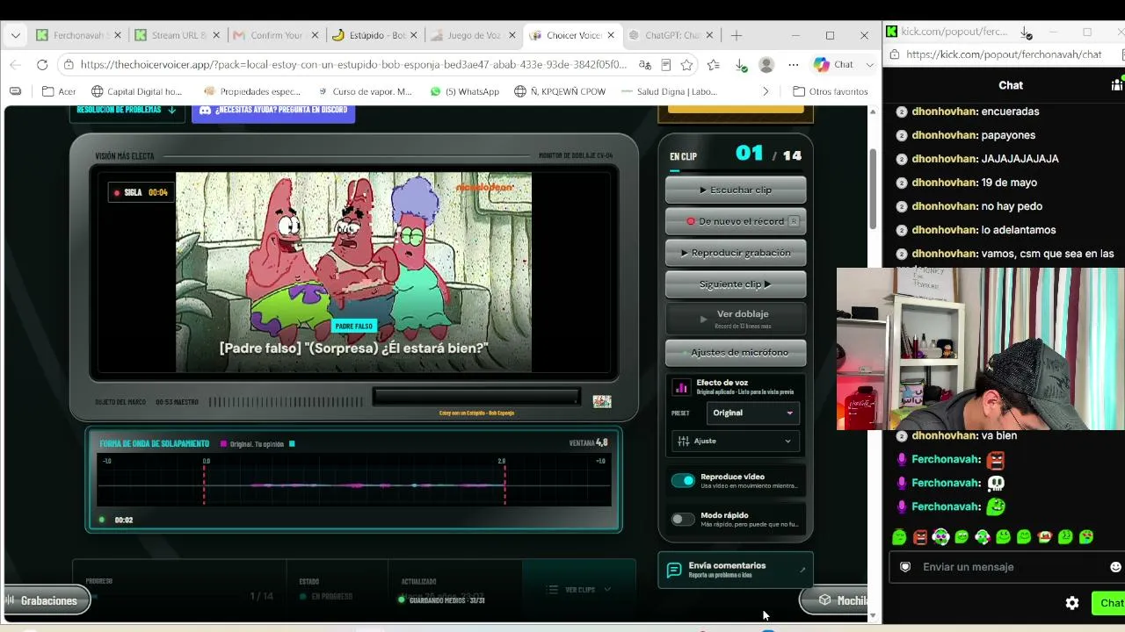The image size is (1125, 632).
Task: Click the Enviar un mensaje chat field
Action: pos(1008,567)
